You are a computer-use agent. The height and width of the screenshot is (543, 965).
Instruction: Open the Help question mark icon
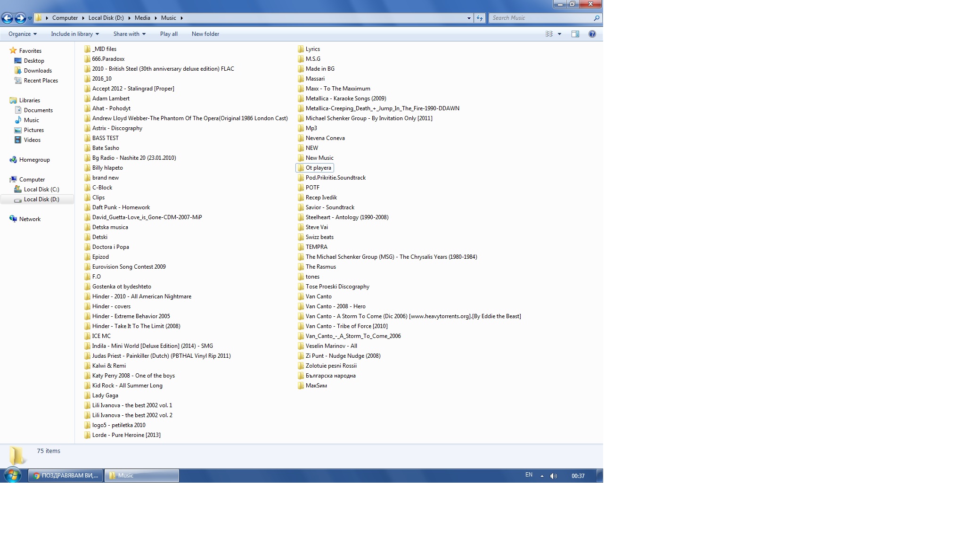(x=592, y=34)
